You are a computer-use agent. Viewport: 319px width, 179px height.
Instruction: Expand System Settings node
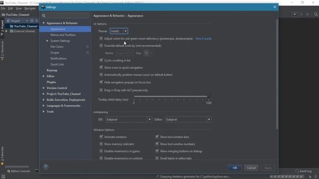[x=47, y=41]
